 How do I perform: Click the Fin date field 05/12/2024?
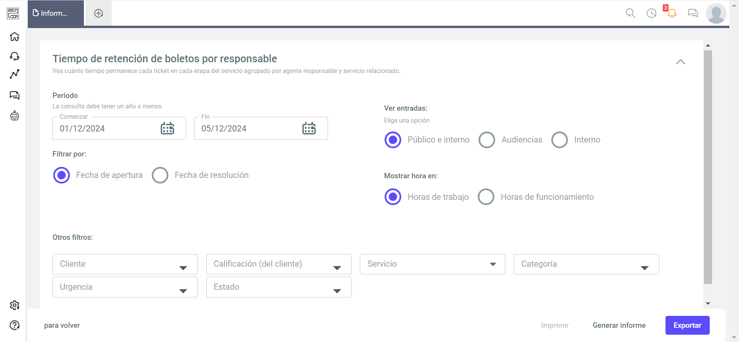pyautogui.click(x=261, y=128)
